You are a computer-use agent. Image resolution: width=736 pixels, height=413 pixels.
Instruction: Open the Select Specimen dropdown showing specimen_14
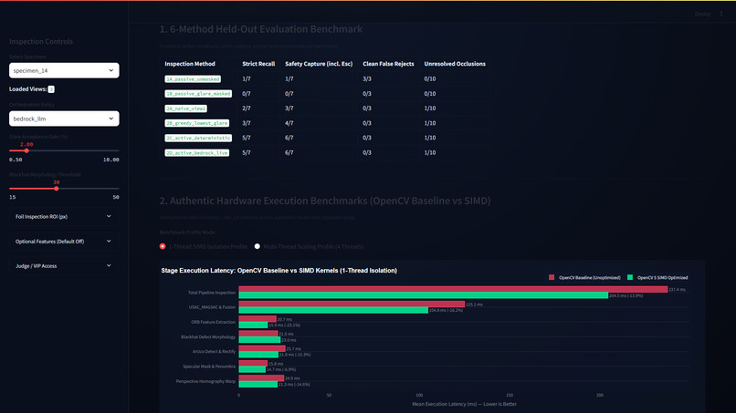(64, 70)
